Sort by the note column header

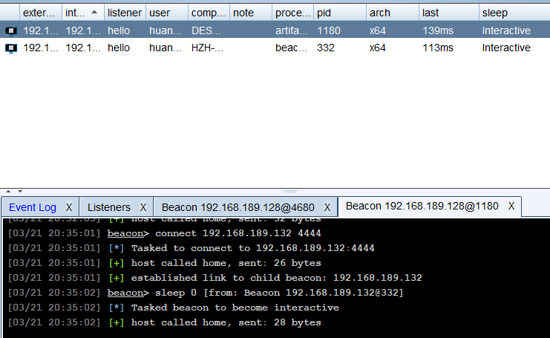(x=251, y=13)
